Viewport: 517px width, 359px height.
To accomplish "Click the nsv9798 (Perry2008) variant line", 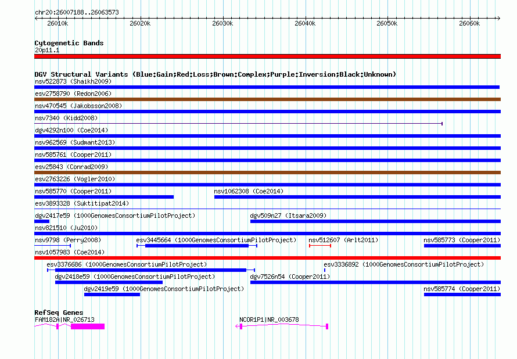I will (x=52, y=246).
